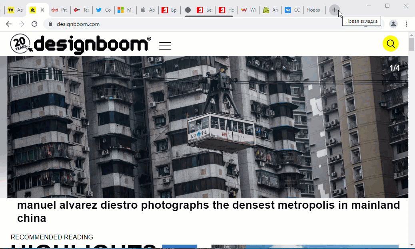Viewport: 415px width, 249px height.
Task: Switch to the 'Tec' tab
Action: [x=82, y=10]
